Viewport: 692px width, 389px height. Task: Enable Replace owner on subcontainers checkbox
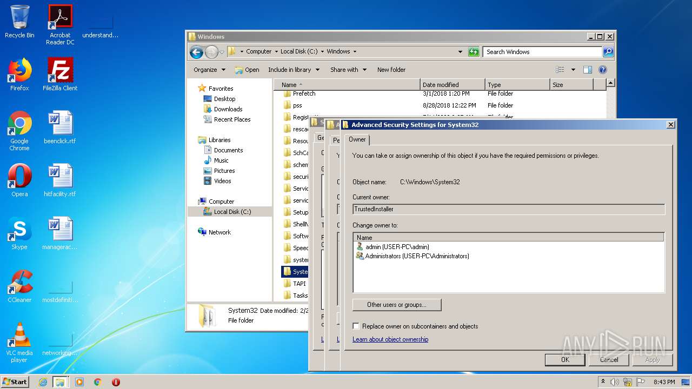coord(356,326)
